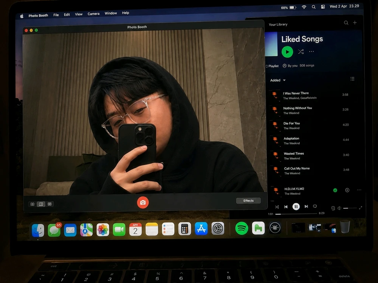The height and width of the screenshot is (283, 378).
Task: Search in Your Library in Spotify
Action: click(346, 23)
